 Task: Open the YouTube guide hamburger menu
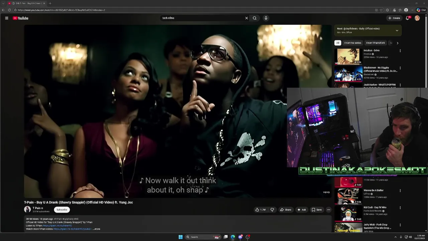(x=6, y=18)
